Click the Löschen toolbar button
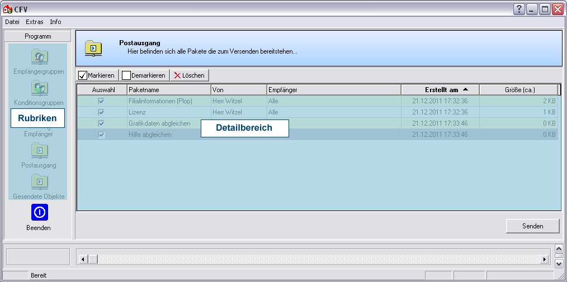This screenshot has height=282, width=567. point(189,75)
